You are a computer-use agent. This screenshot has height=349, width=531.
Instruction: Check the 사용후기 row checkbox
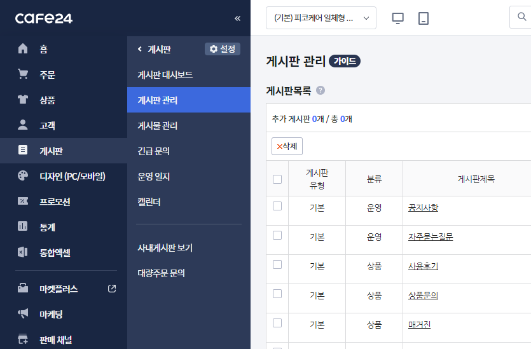click(277, 264)
